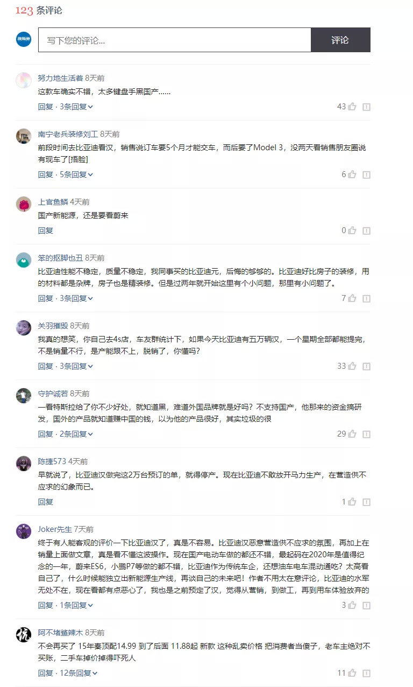Image resolution: width=413 pixels, height=687 pixels.
Task: Focus the 写下您的评论 input field
Action: (x=175, y=40)
